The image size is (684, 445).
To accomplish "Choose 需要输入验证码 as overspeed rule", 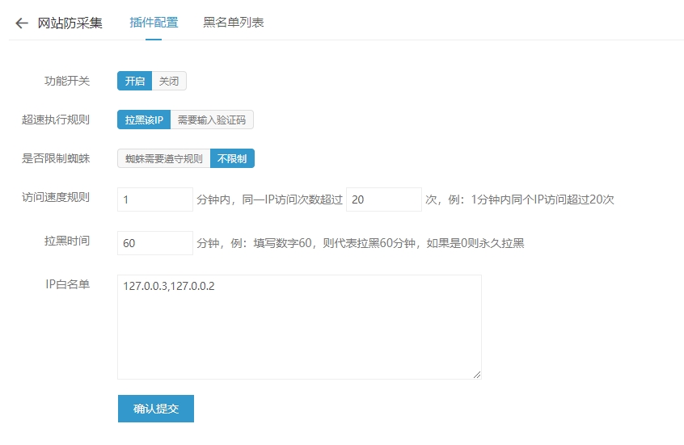I will (211, 120).
